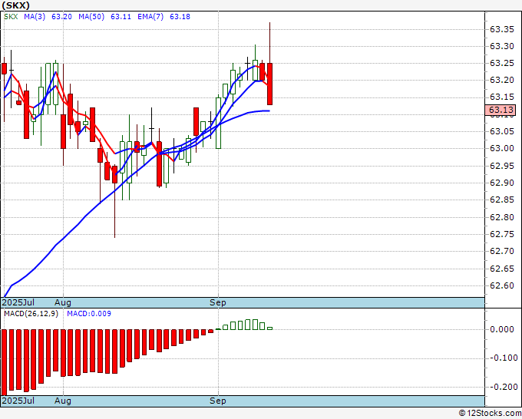Viewport: 522px width, 419px height.
Task: Click the 63.30 price axis label
Action: (502, 46)
